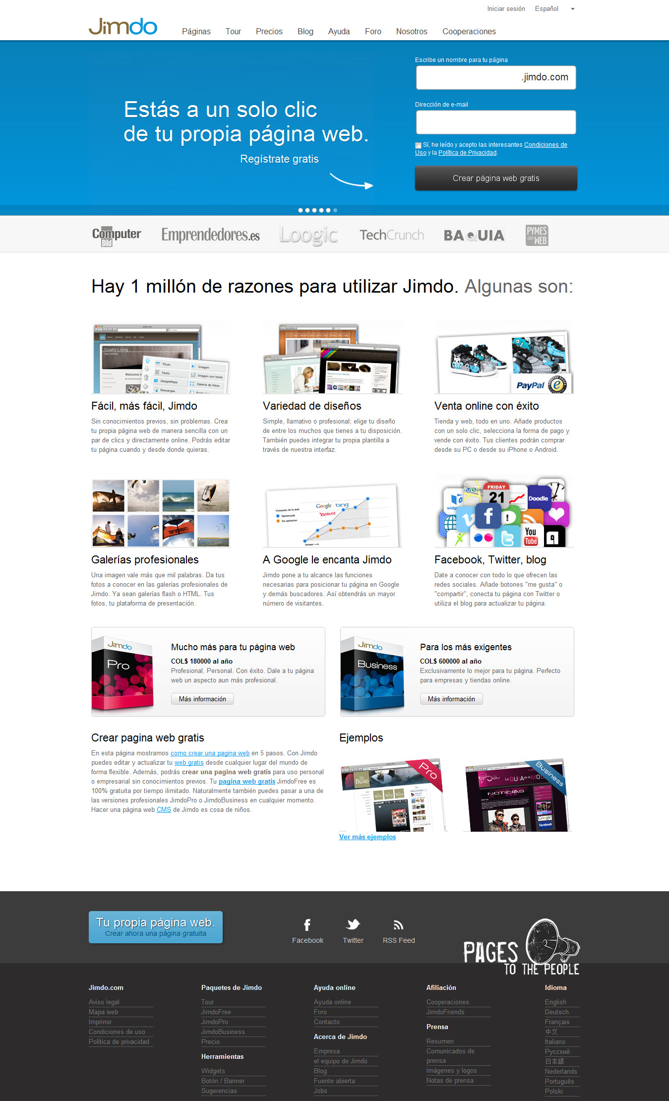
Task: Open the Precios menu item
Action: 269,31
